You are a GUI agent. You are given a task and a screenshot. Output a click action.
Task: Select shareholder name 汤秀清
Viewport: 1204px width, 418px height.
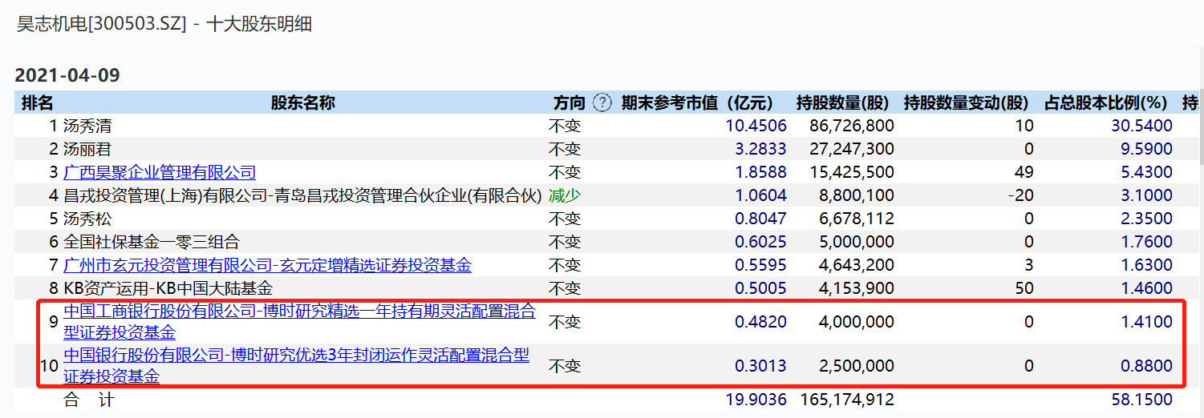pyautogui.click(x=87, y=126)
